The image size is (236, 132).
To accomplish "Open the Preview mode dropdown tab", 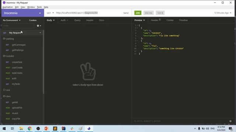I will [139, 20].
